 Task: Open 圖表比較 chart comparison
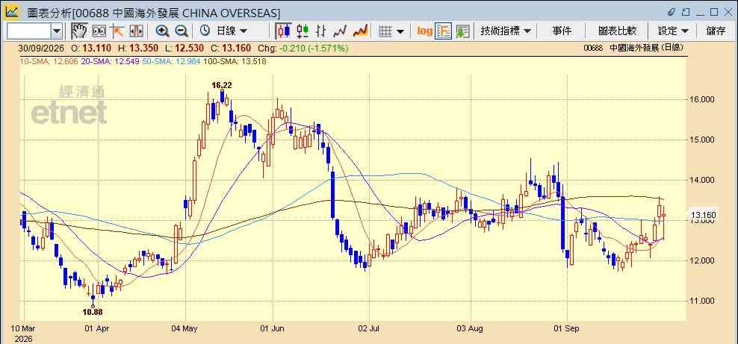coord(617,31)
